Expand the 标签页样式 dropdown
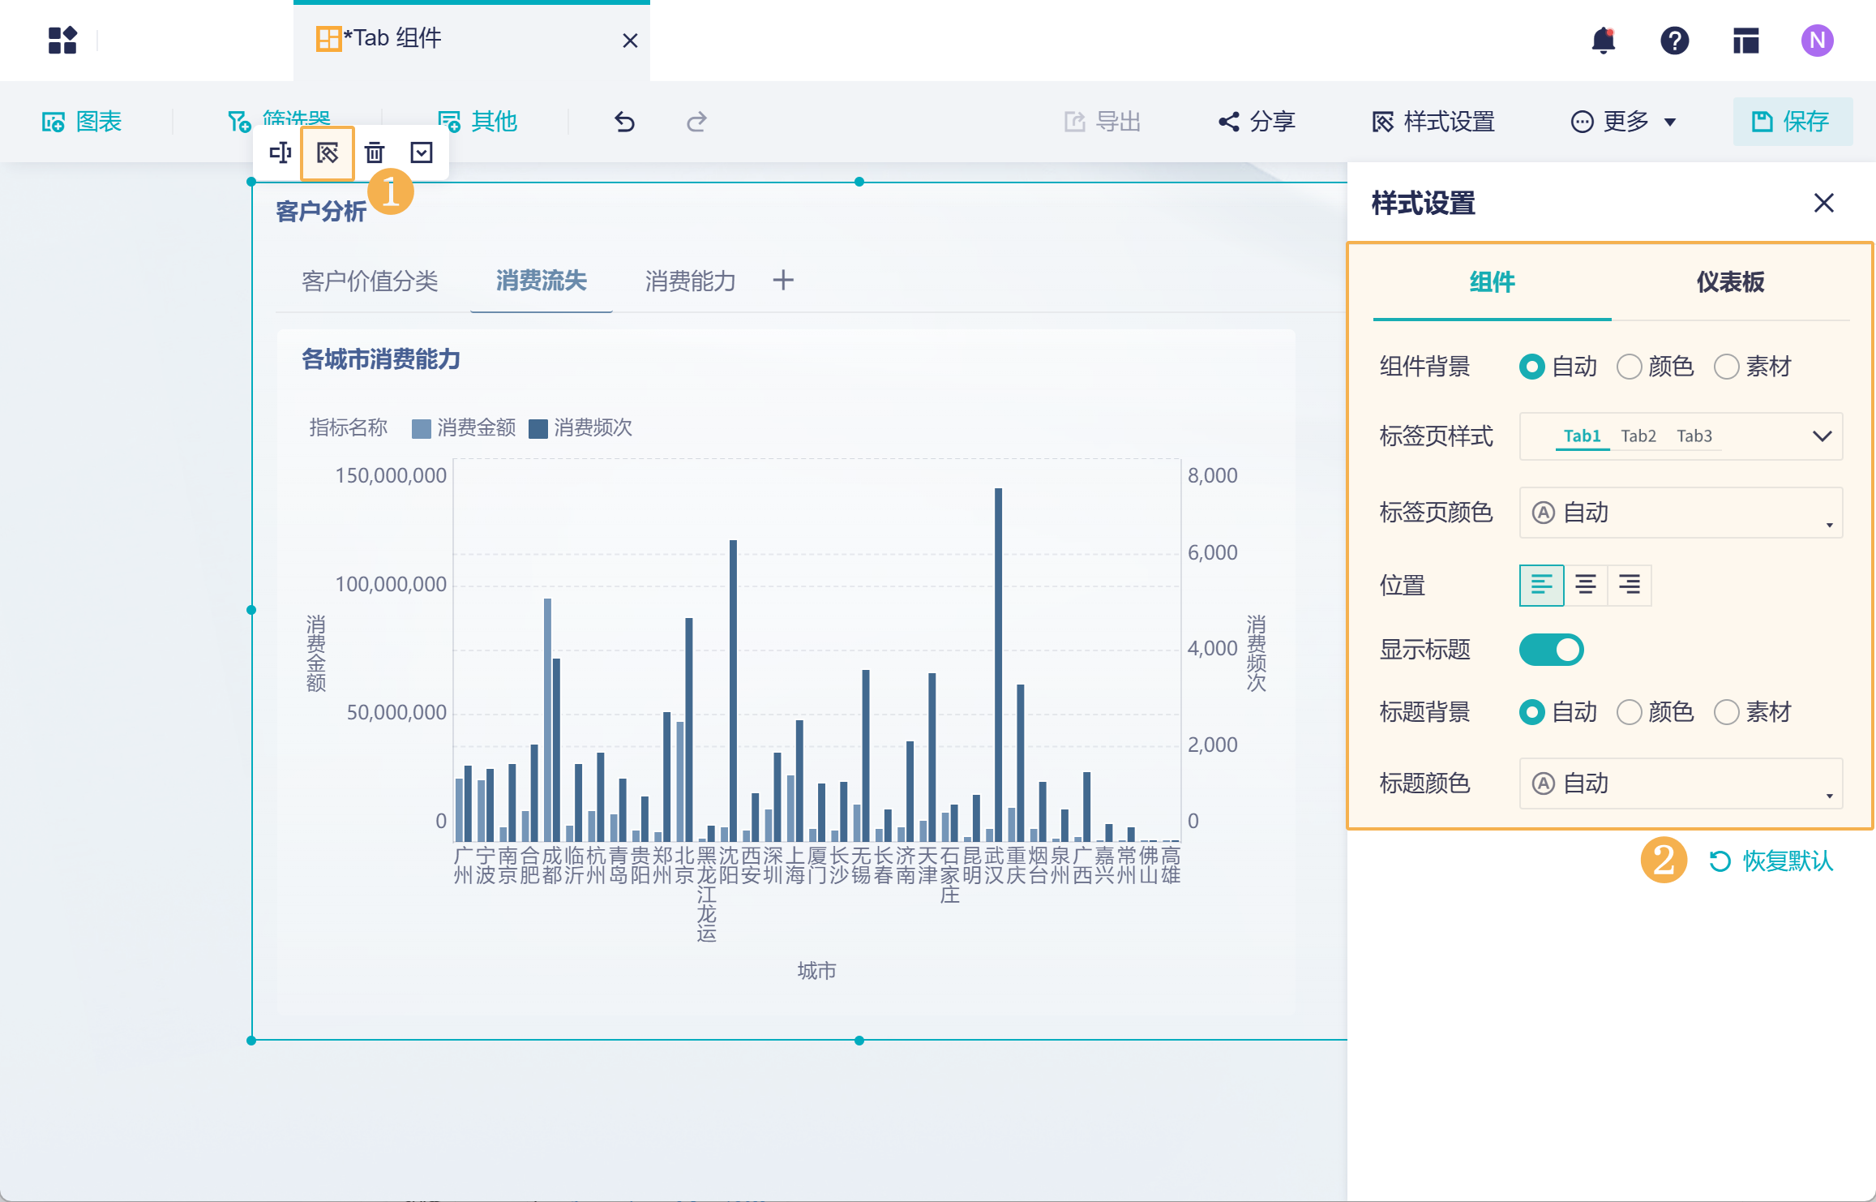Screen dimensions: 1876x1202 [x=1681, y=436]
